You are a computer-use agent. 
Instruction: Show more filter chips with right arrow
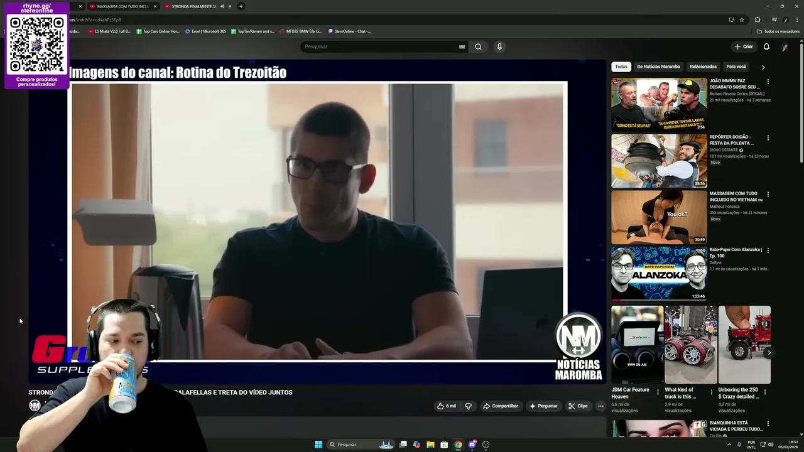[x=763, y=67]
